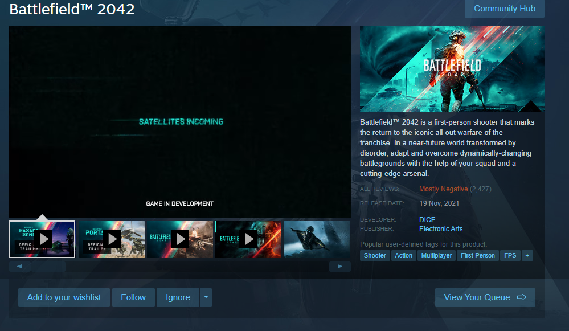
Task: Click the ALL REVIEWS label
Action: pyautogui.click(x=379, y=189)
